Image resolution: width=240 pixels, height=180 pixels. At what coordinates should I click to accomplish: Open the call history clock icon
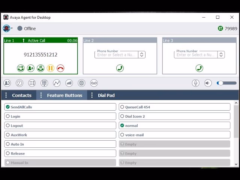[x=19, y=83]
